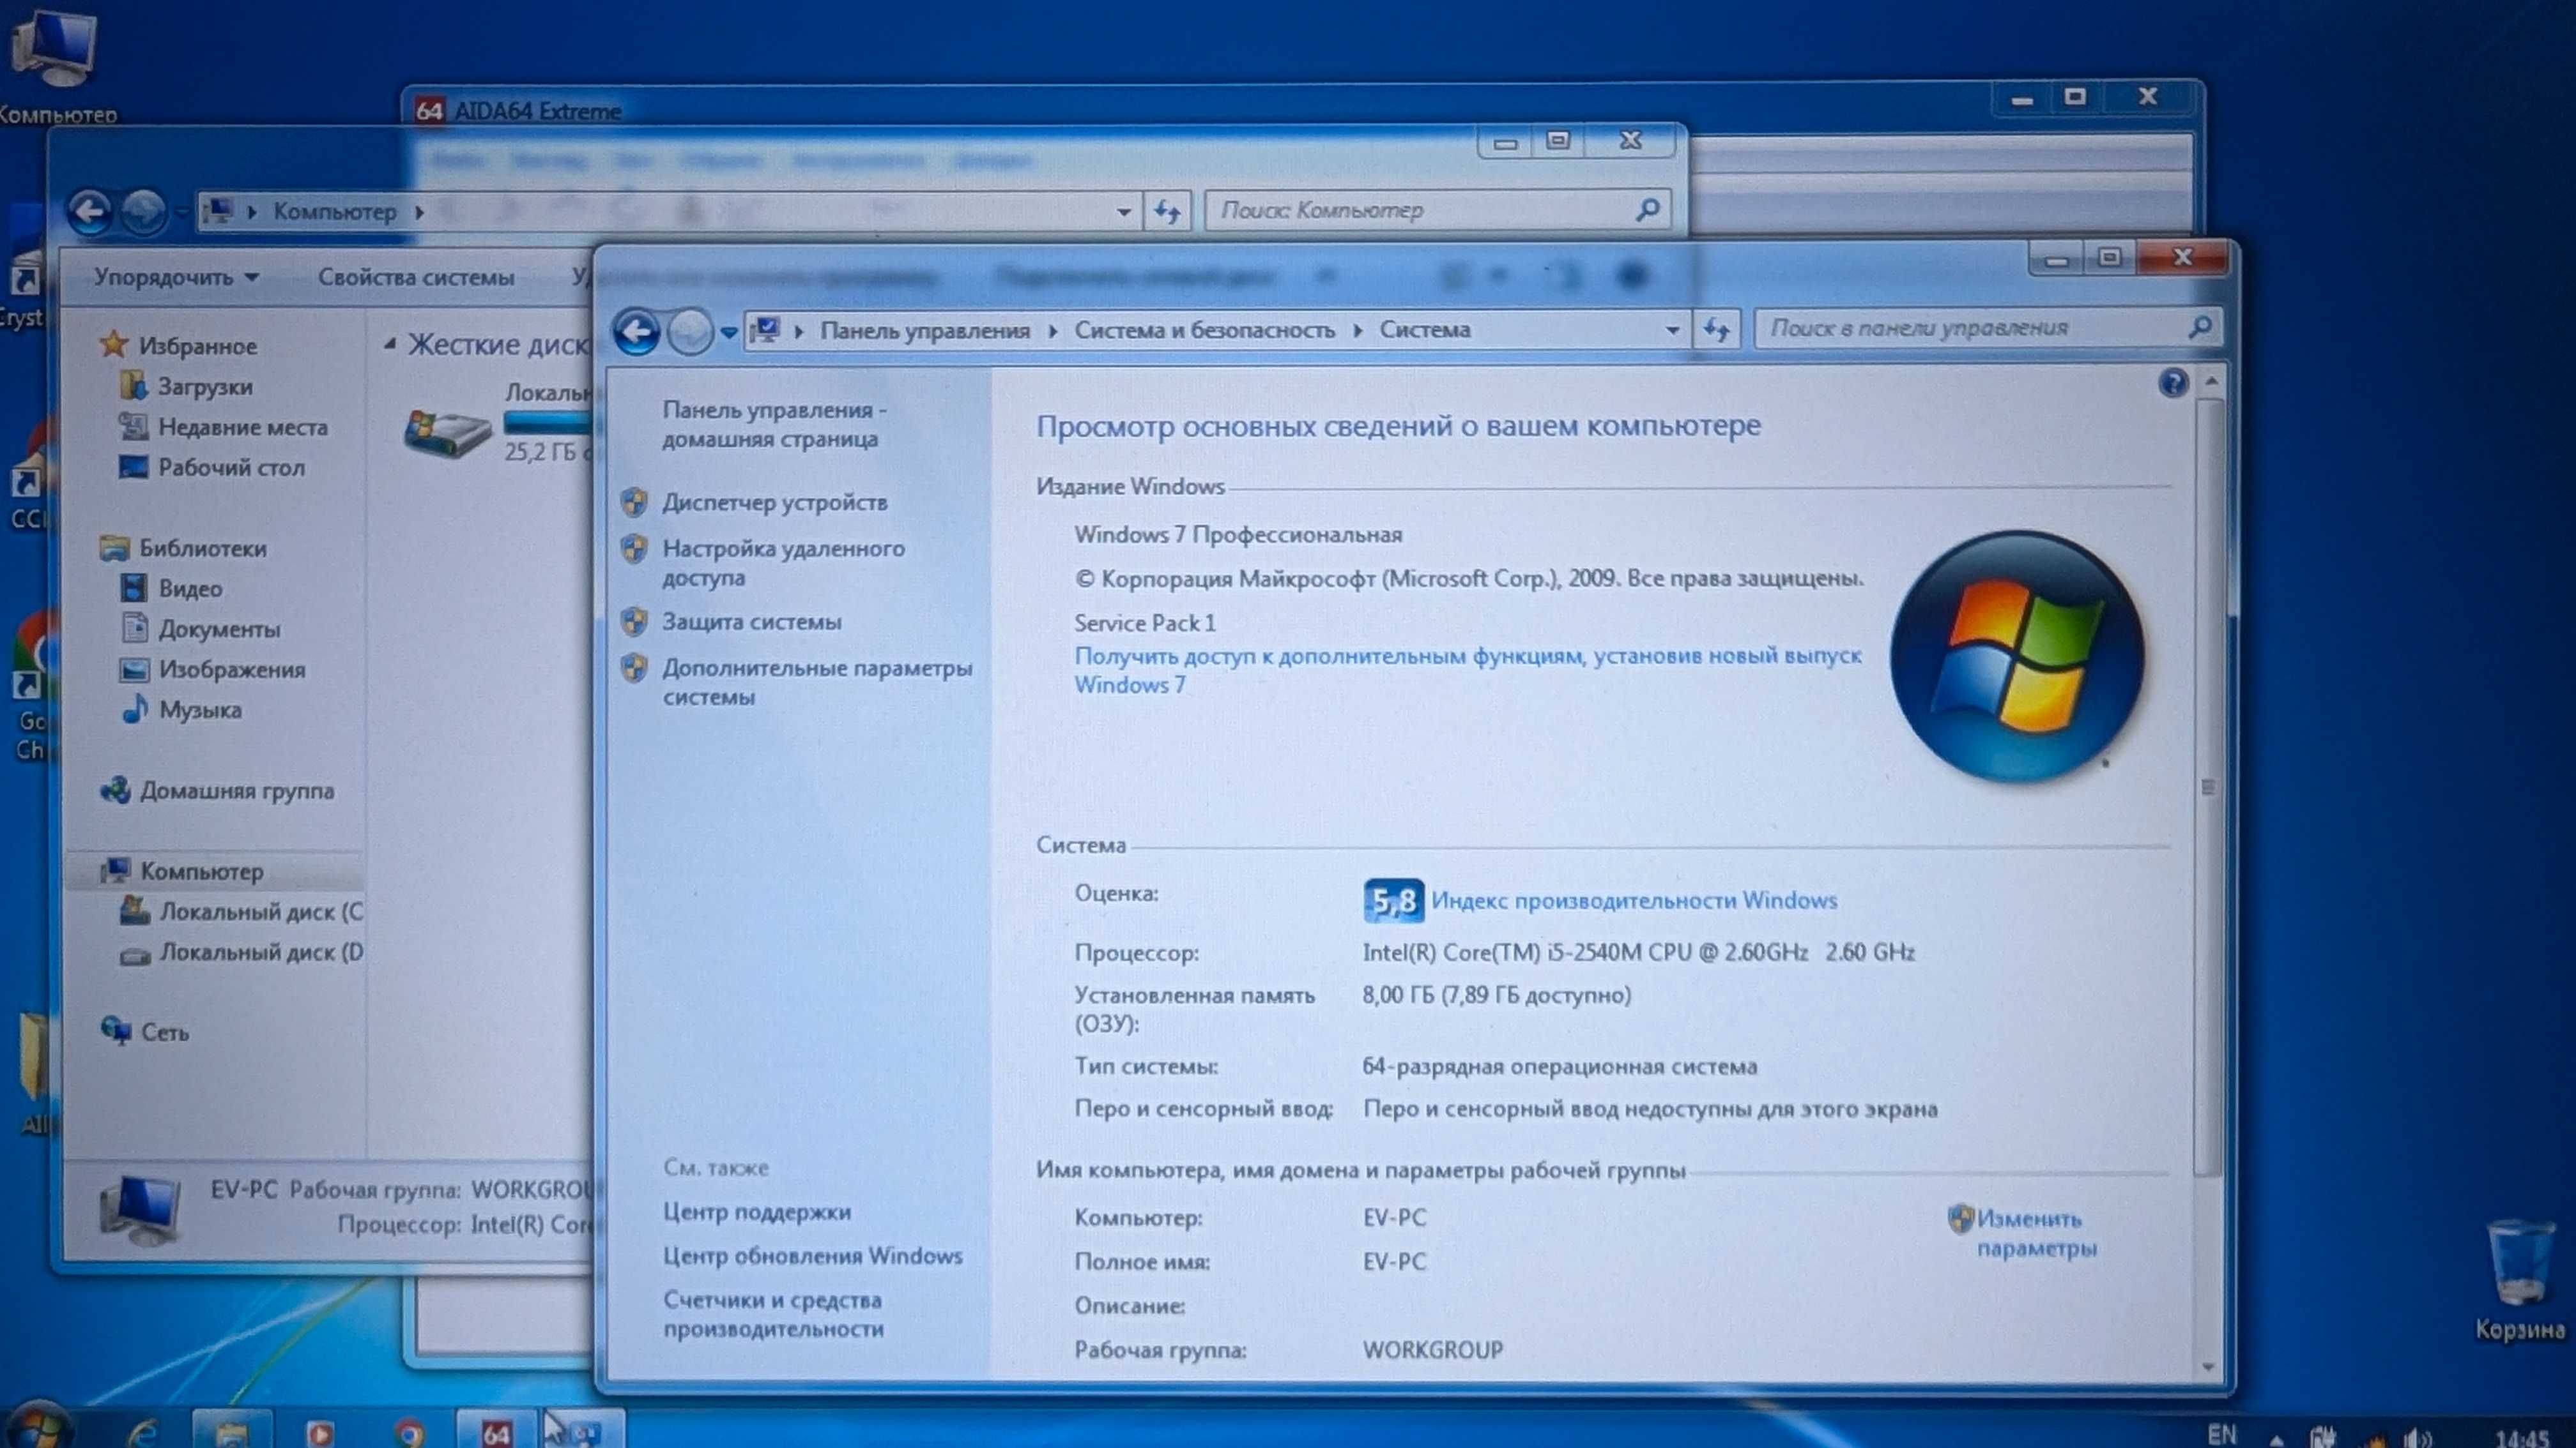Expand arrow after 'Система и безопасность' breadcrumb

point(1358,331)
